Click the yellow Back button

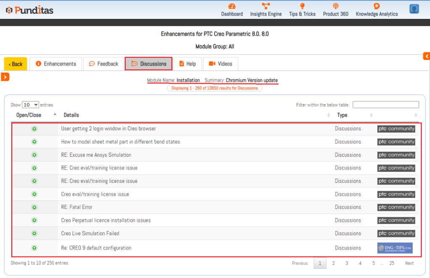[16, 64]
